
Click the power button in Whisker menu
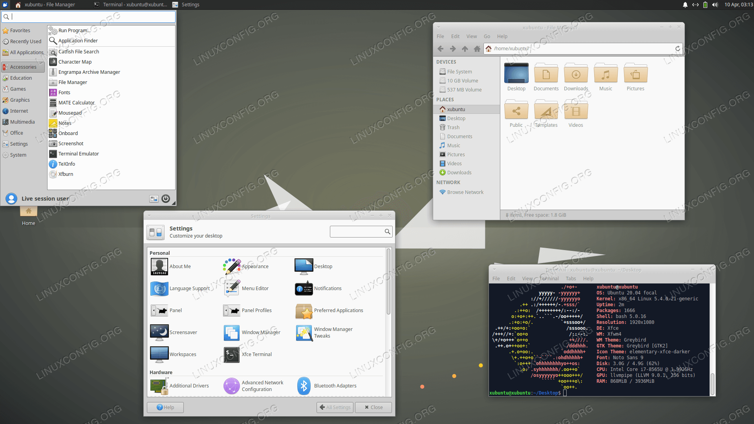tap(166, 199)
